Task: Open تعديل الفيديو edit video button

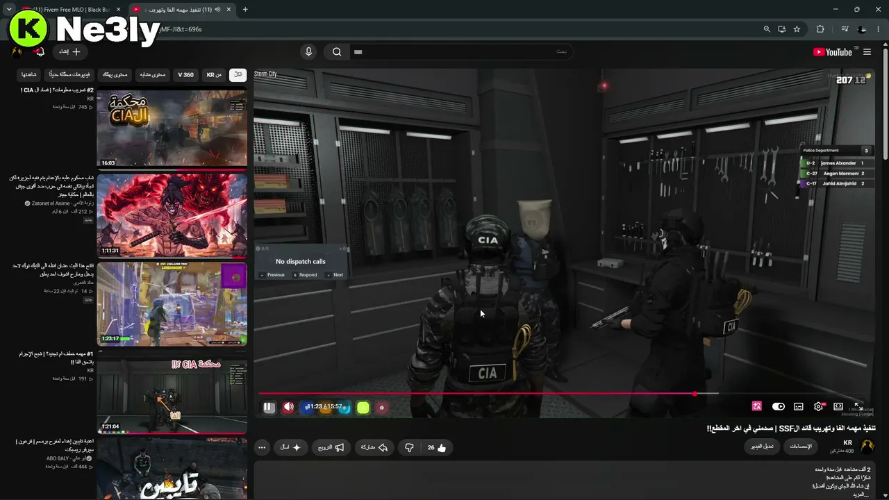Action: click(x=763, y=447)
